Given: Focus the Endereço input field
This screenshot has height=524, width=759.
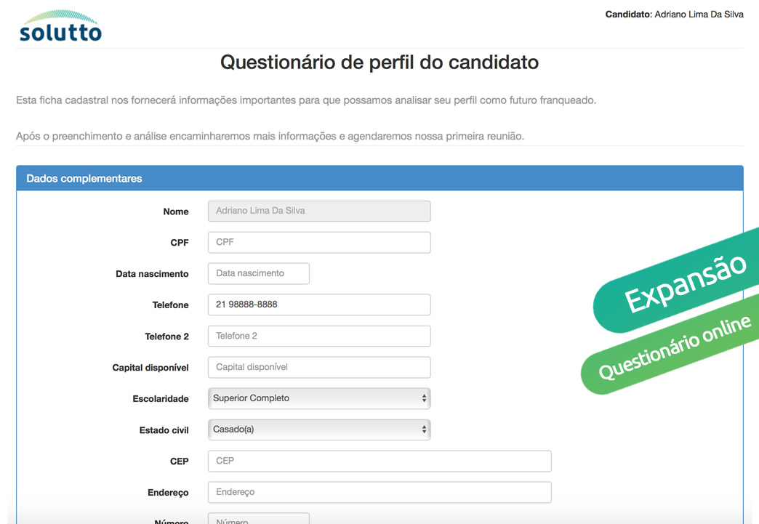Looking at the screenshot, I should click(x=379, y=492).
